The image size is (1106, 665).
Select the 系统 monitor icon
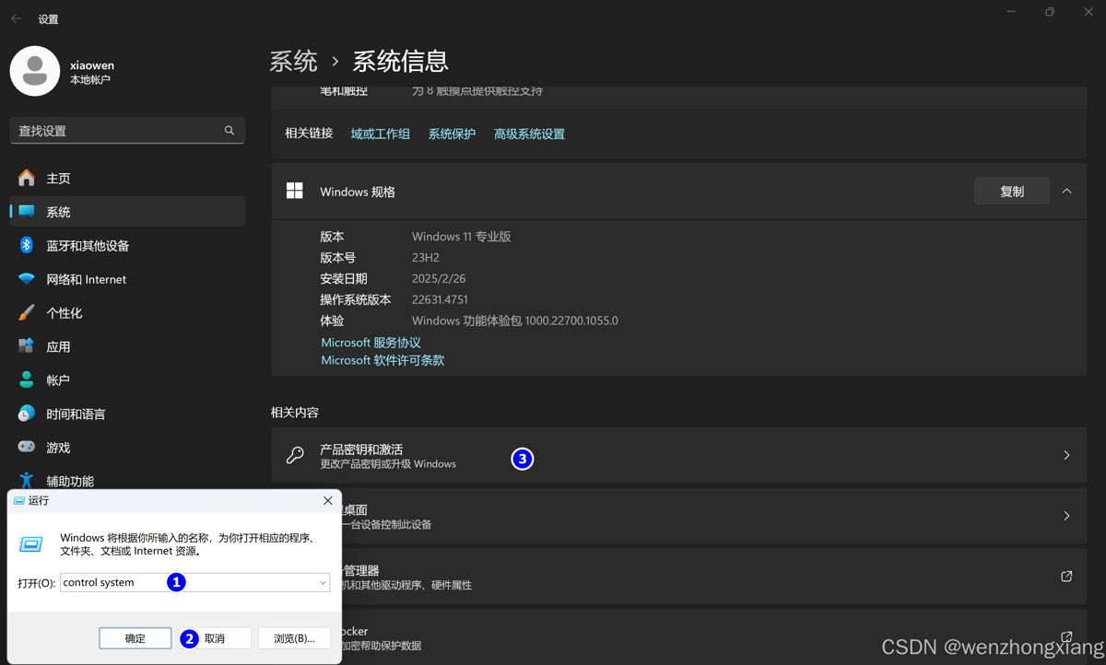click(27, 212)
